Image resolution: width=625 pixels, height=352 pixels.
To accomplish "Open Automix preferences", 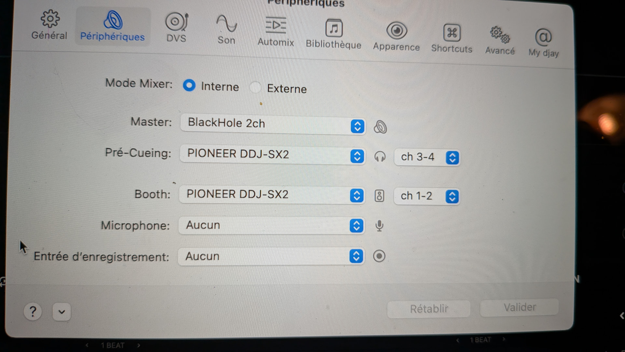I will coord(276,32).
